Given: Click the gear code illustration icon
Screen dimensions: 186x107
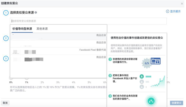Looking at the screenshot, I should (147, 63).
